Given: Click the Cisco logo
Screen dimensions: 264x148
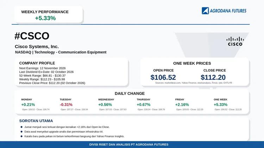Looking at the screenshot, I should [x=235, y=41].
